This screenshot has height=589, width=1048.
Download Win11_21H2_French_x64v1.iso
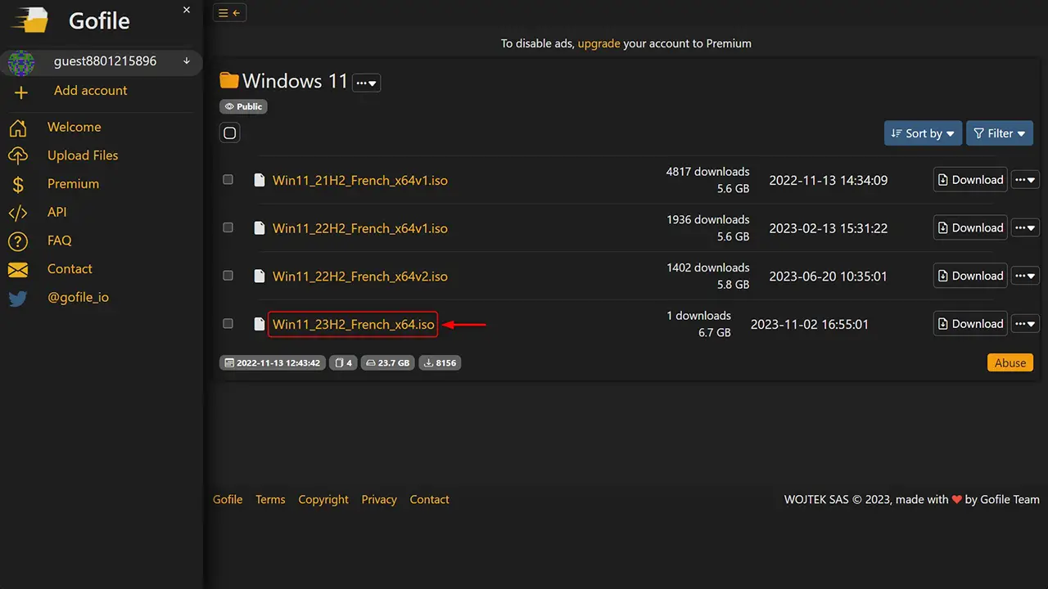point(970,180)
